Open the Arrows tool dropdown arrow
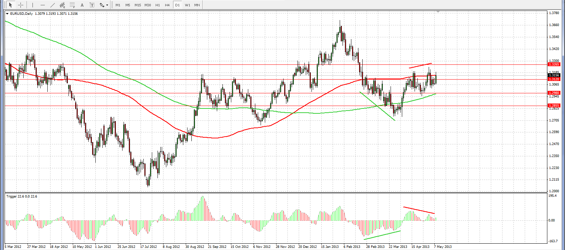 tap(107, 5)
